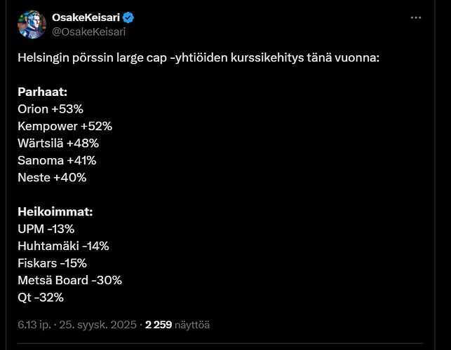Open OsakeKeisari's profile avatar

32,24
